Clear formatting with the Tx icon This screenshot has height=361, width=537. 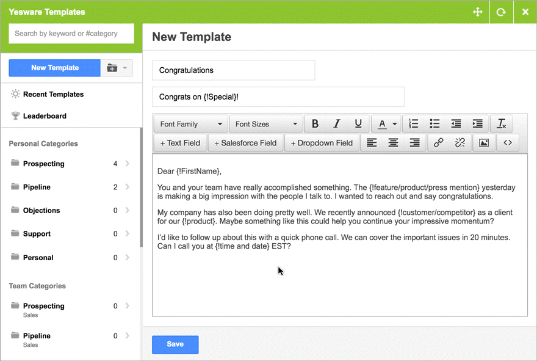501,124
